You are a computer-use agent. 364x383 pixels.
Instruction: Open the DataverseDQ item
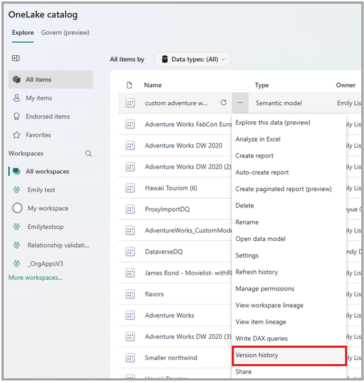[164, 252]
